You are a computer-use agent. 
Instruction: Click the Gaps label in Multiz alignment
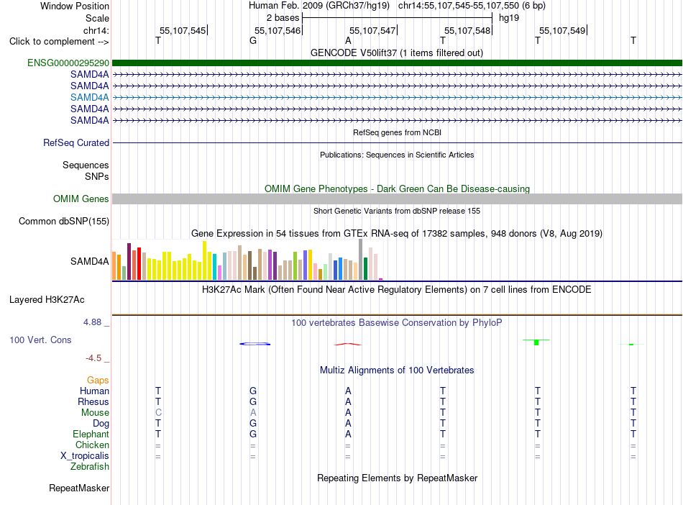pos(98,380)
